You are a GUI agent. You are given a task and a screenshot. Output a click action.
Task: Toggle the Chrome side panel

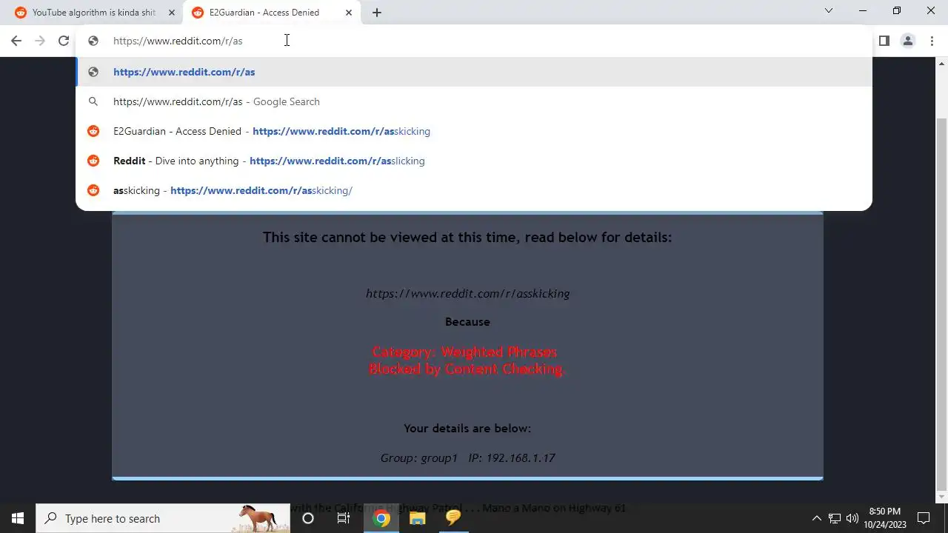coord(884,41)
